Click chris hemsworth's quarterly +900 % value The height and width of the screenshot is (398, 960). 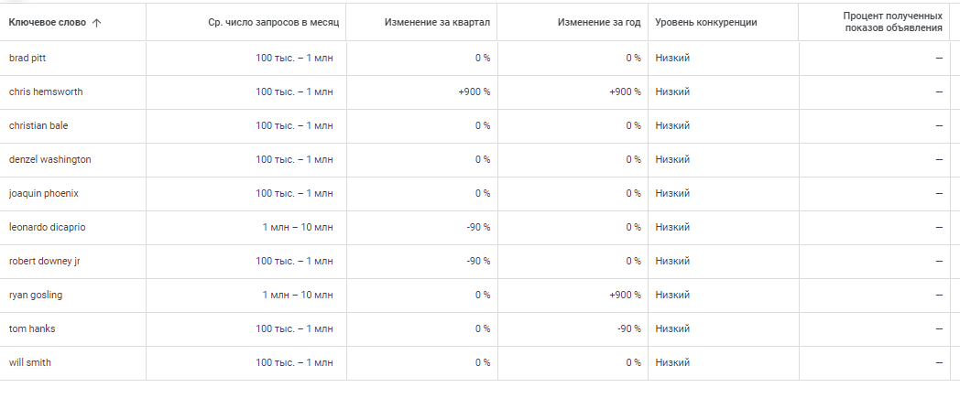pos(475,91)
